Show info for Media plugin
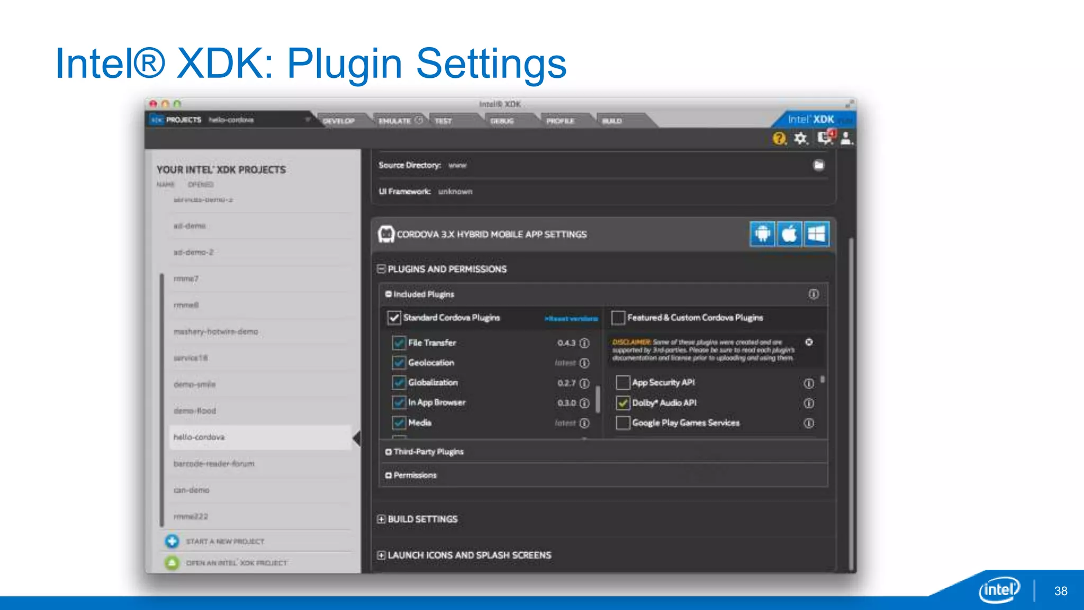Screen dimensions: 1084x610 pos(584,424)
